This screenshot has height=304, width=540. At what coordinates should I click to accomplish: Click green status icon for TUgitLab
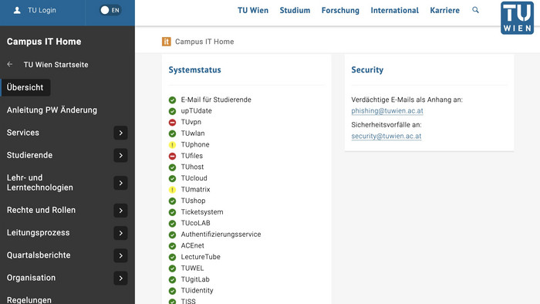[172, 279]
